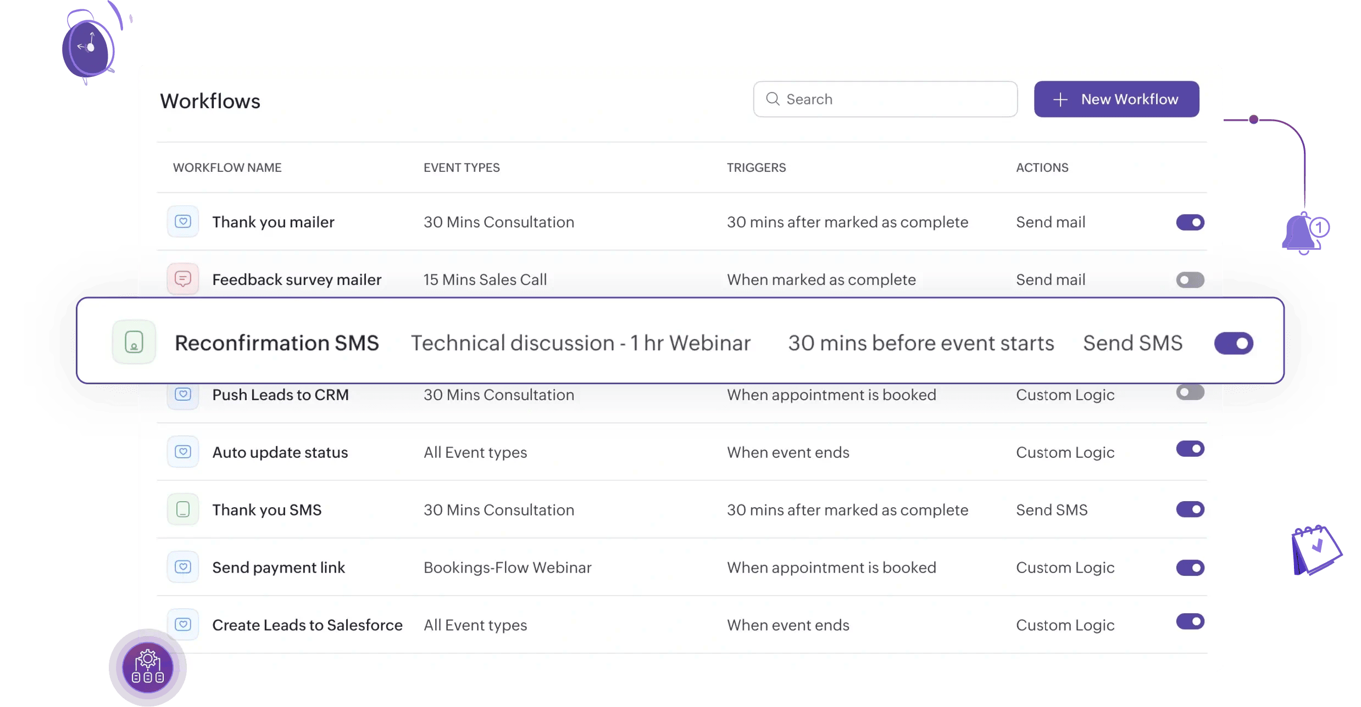Screen dimensions: 1361x707
Task: Click the notification bell icon
Action: (x=1303, y=234)
